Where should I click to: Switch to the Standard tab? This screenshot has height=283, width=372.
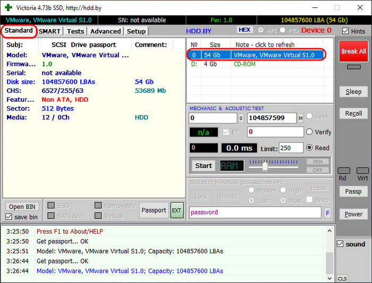pyautogui.click(x=19, y=31)
